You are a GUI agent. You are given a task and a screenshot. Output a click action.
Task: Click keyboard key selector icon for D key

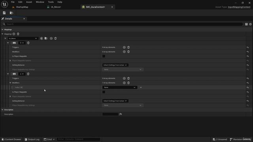point(14,43)
